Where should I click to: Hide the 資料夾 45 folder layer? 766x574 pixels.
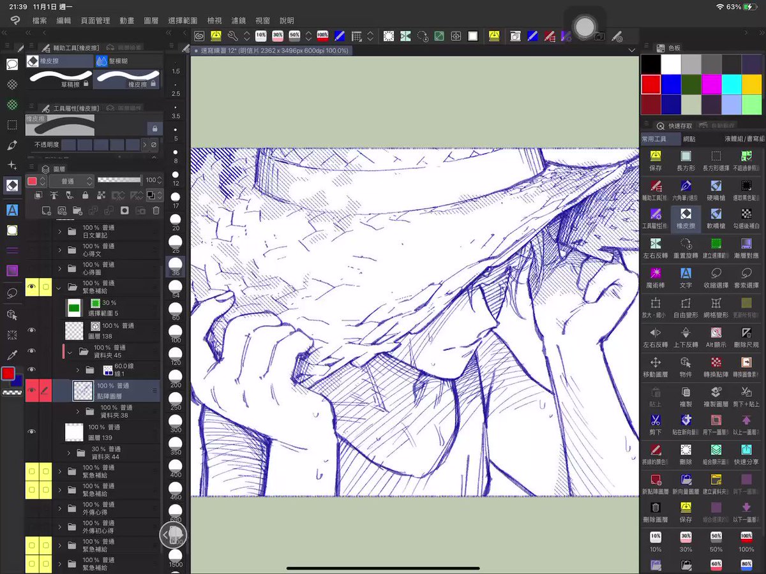(x=31, y=351)
